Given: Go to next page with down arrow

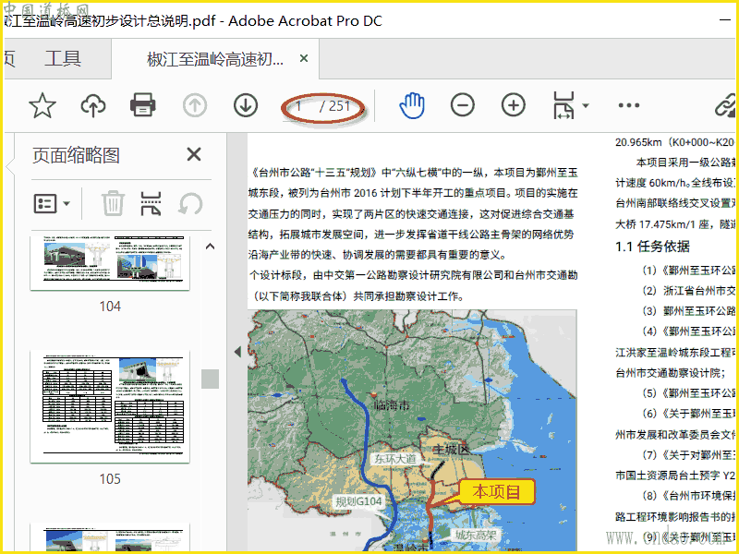Looking at the screenshot, I should (245, 105).
